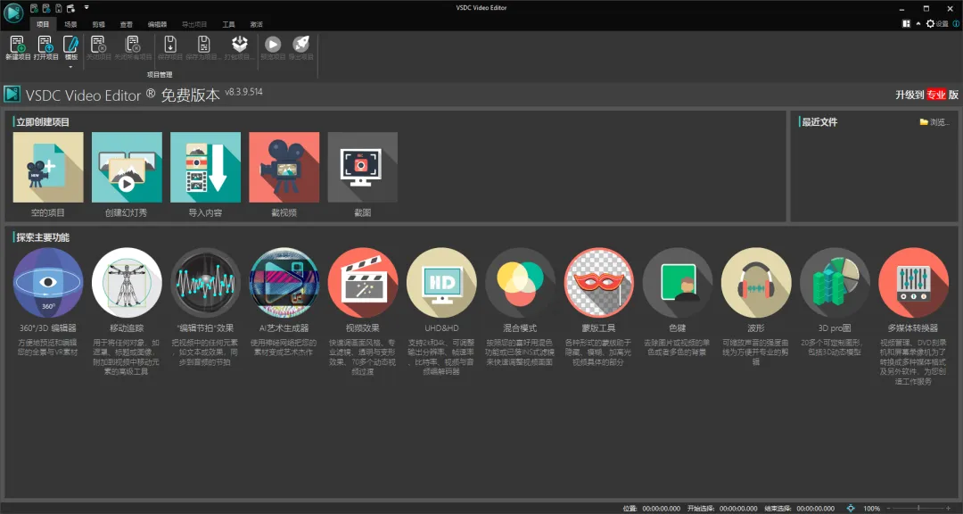This screenshot has width=963, height=514.
Task: Click the first quick access new-project icon
Action: point(34,8)
